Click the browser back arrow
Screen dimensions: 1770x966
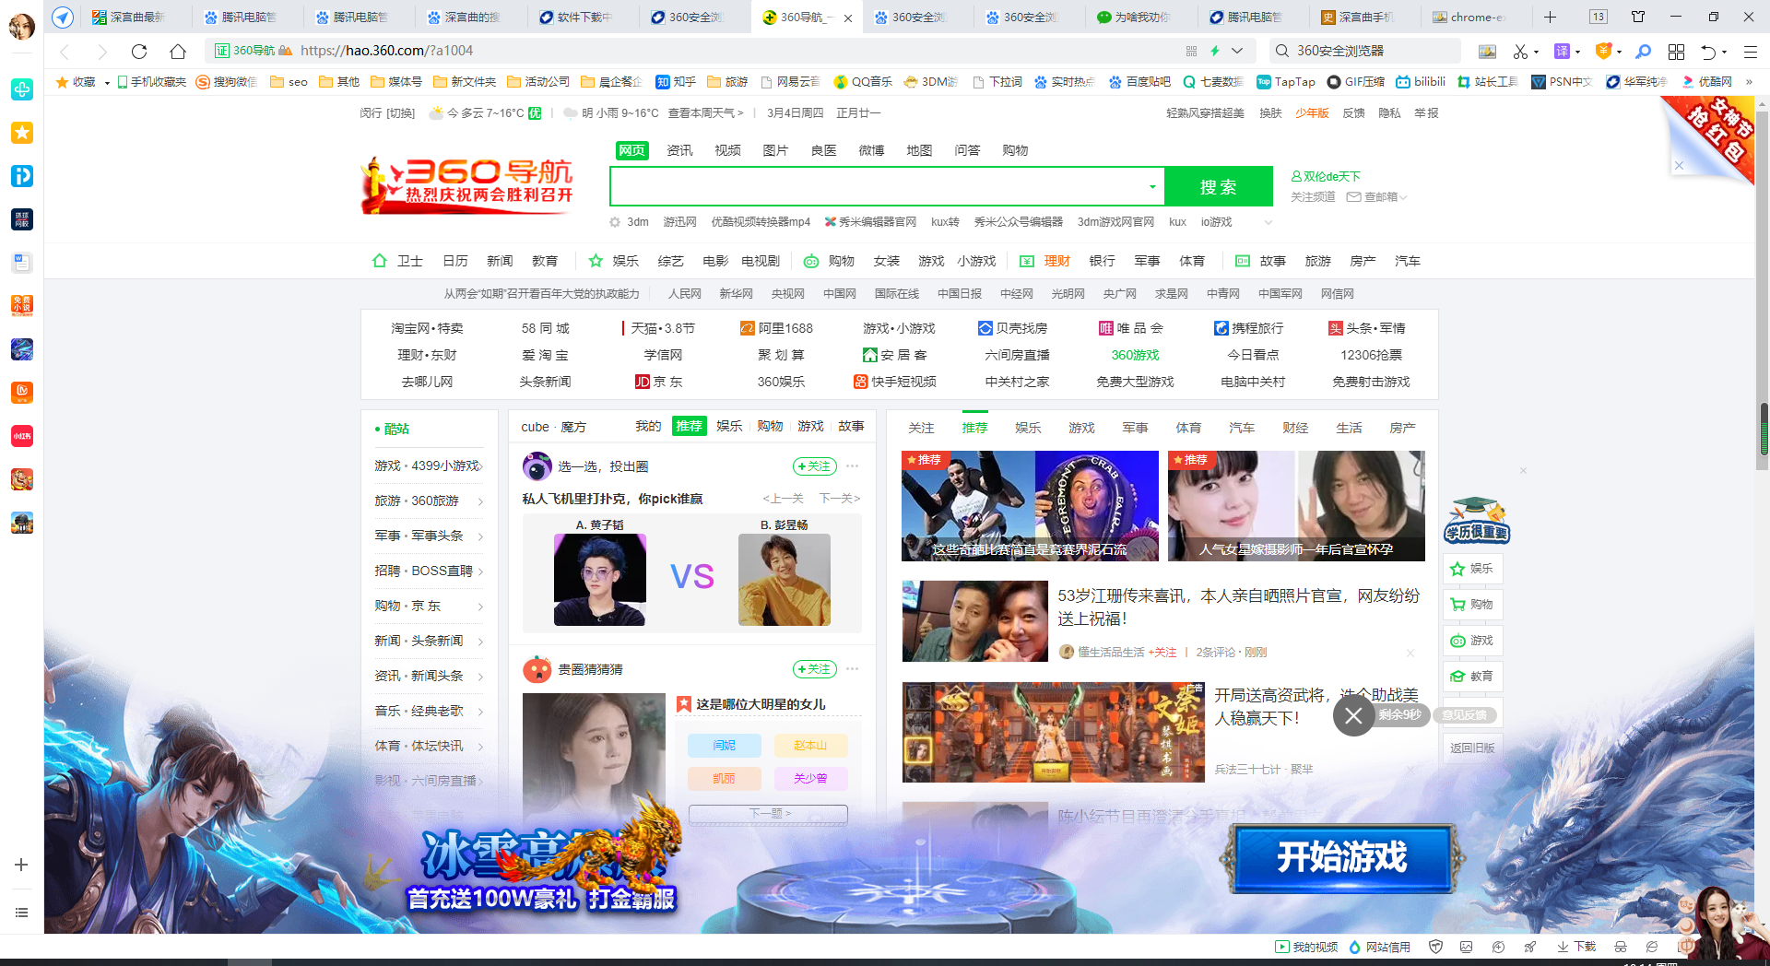click(x=65, y=51)
